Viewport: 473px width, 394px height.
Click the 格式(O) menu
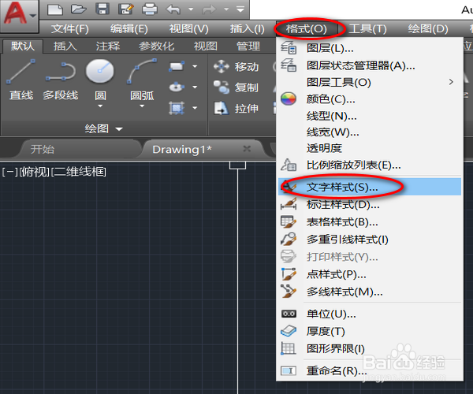pyautogui.click(x=307, y=29)
